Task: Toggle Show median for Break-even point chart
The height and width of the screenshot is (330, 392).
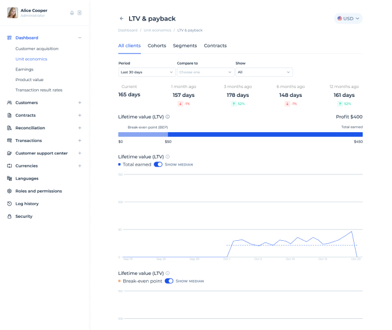Action: click(169, 281)
